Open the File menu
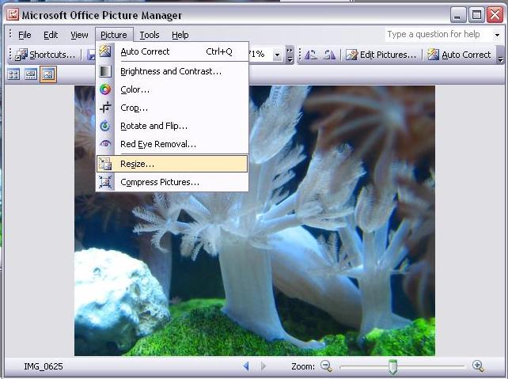 point(25,35)
